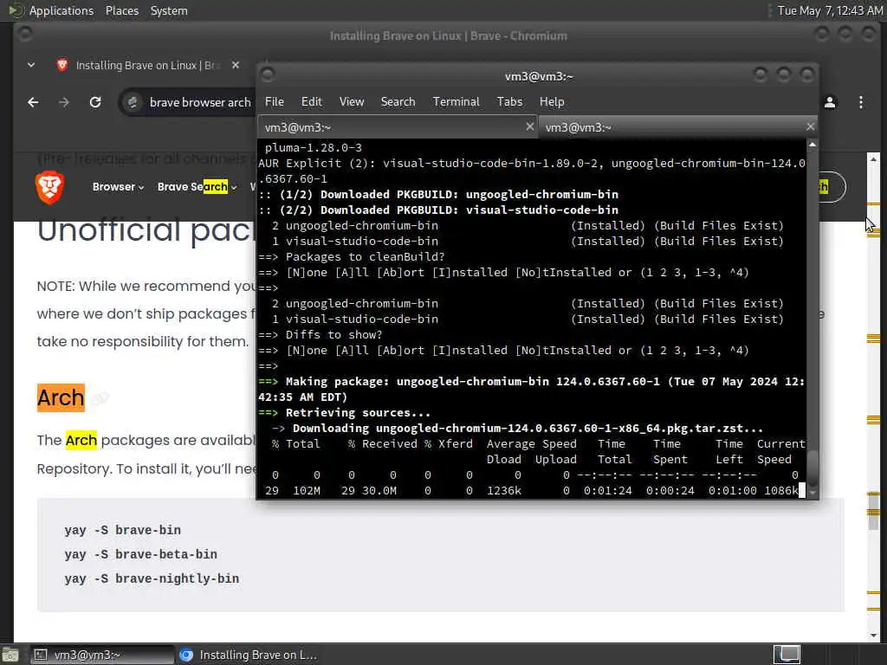
Task: Close the Installing Brave browser tab
Action: point(236,65)
